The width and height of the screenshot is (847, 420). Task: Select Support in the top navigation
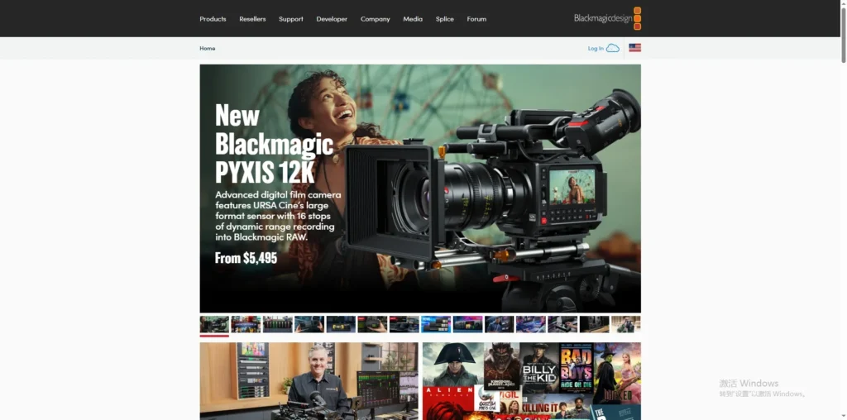pos(291,19)
